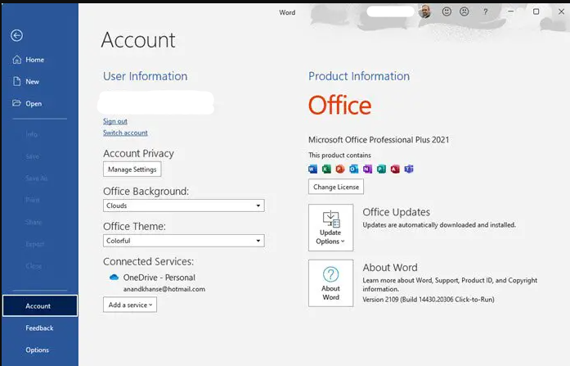Click the Sign out link
This screenshot has height=366, width=570.
[114, 121]
